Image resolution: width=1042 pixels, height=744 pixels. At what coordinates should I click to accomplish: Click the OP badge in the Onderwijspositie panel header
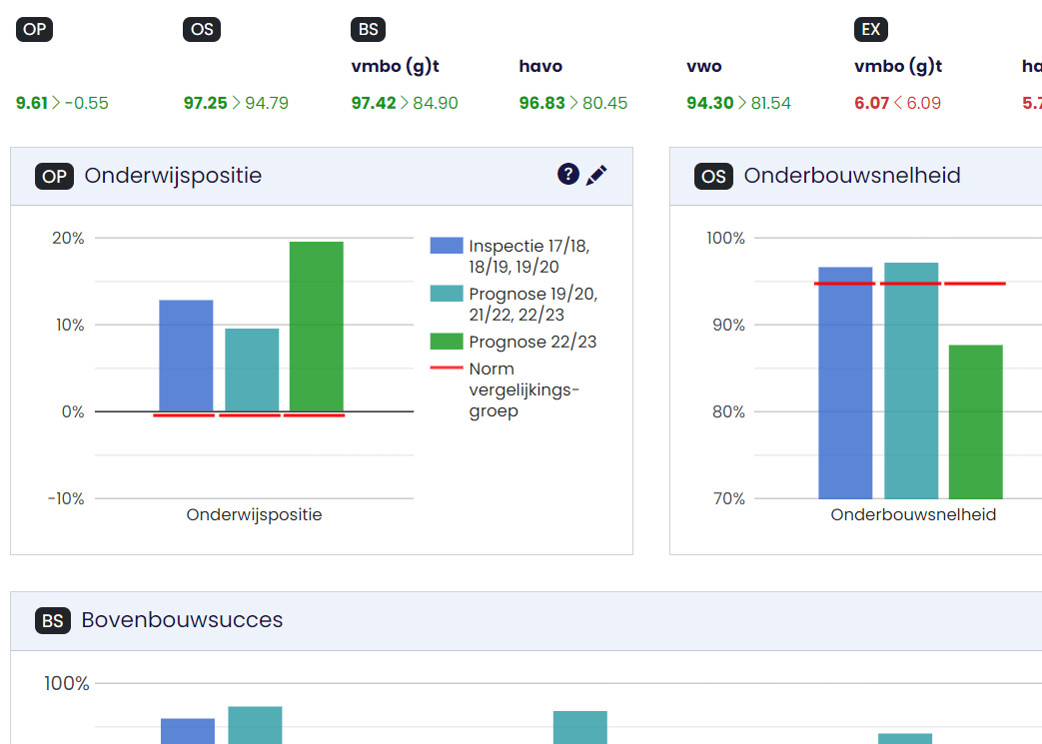coord(54,176)
